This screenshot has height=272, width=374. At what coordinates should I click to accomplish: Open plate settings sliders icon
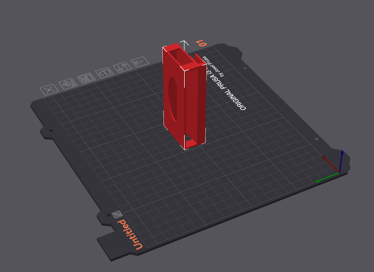click(x=122, y=67)
